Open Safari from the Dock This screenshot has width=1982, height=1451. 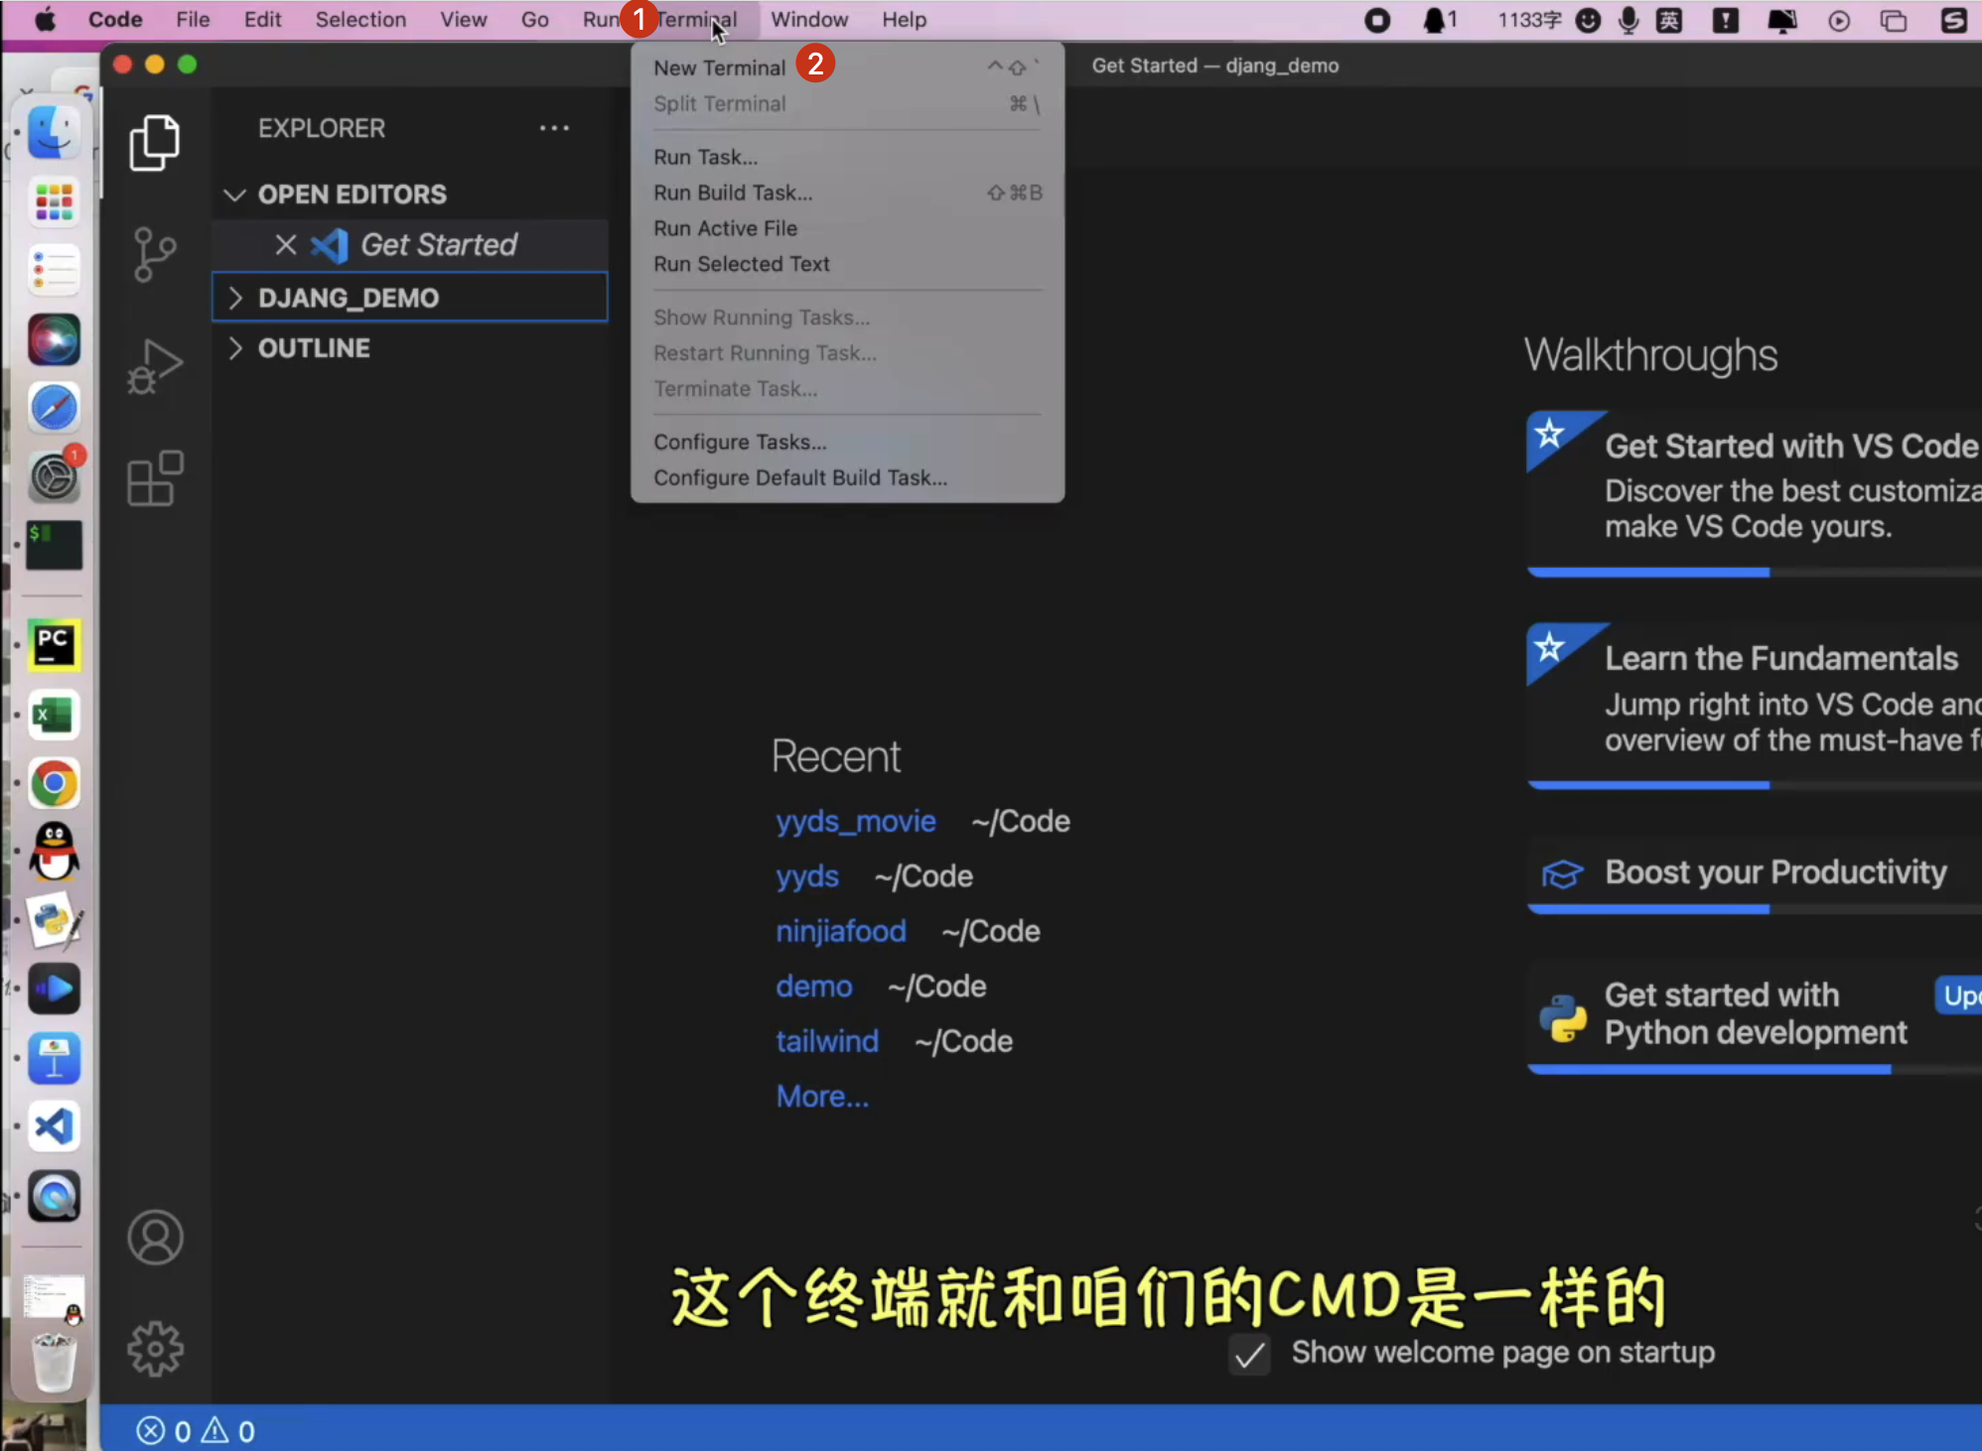pyautogui.click(x=54, y=408)
